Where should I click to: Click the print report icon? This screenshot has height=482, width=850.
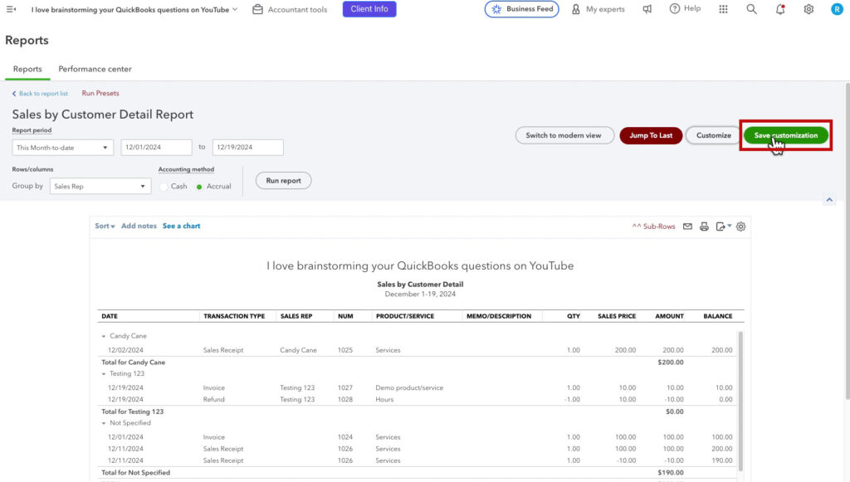[x=702, y=226]
